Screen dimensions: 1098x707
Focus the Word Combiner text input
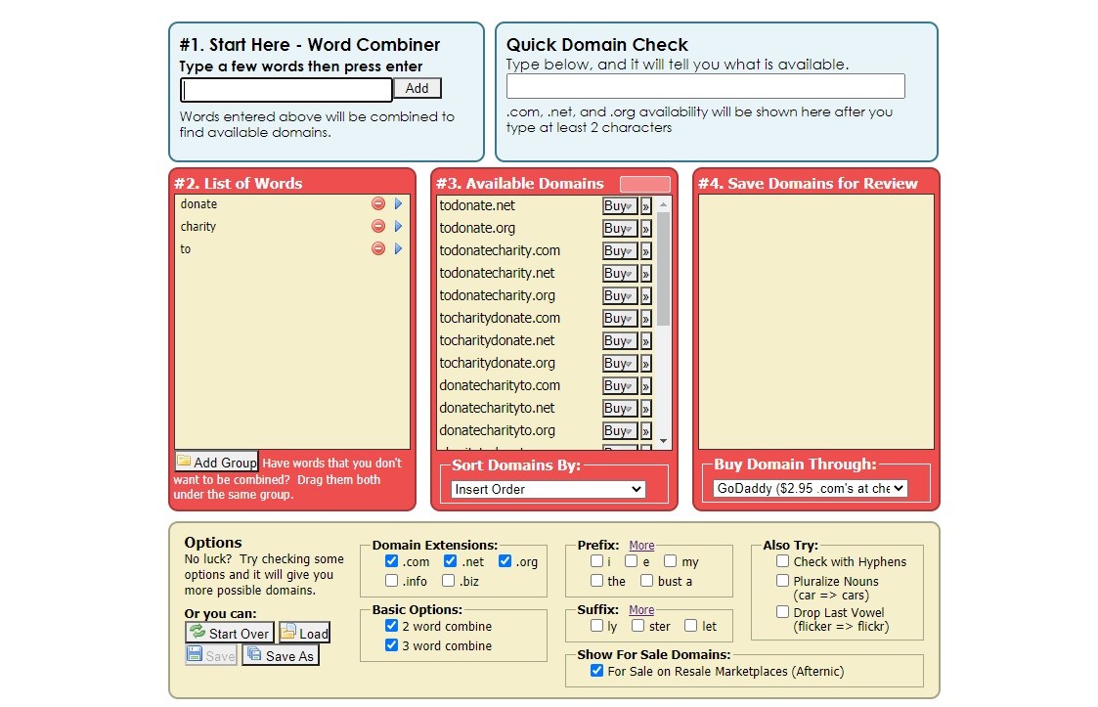point(286,90)
